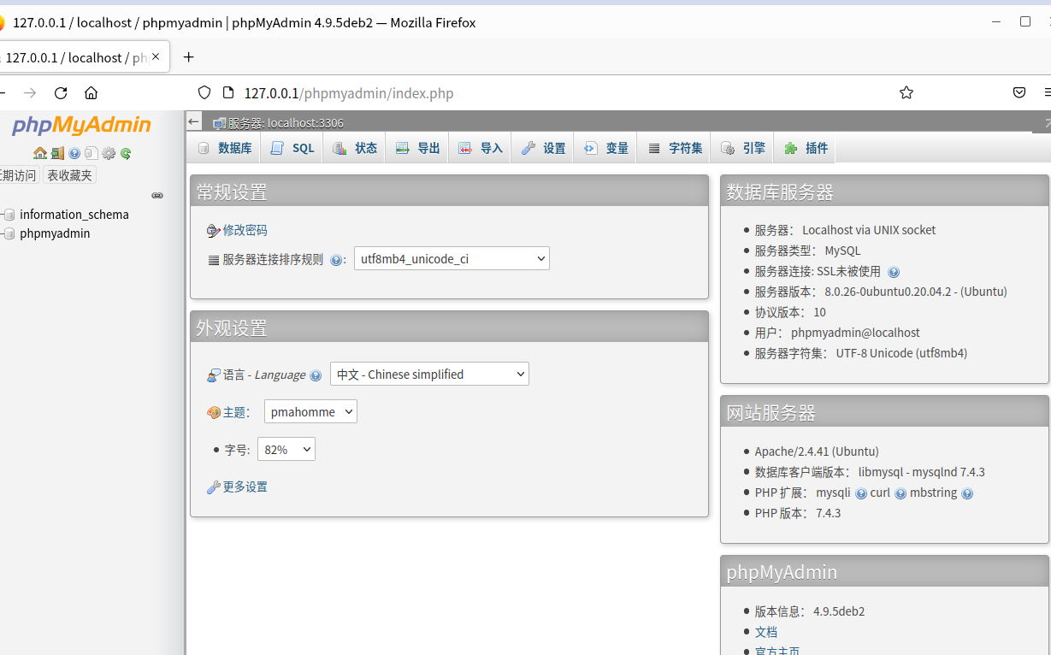Click text libmysql - mysqlnd 7.4.3
The image size is (1051, 655).
(922, 473)
